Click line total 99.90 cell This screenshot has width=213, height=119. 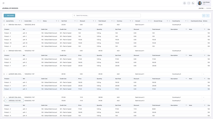(154, 109)
